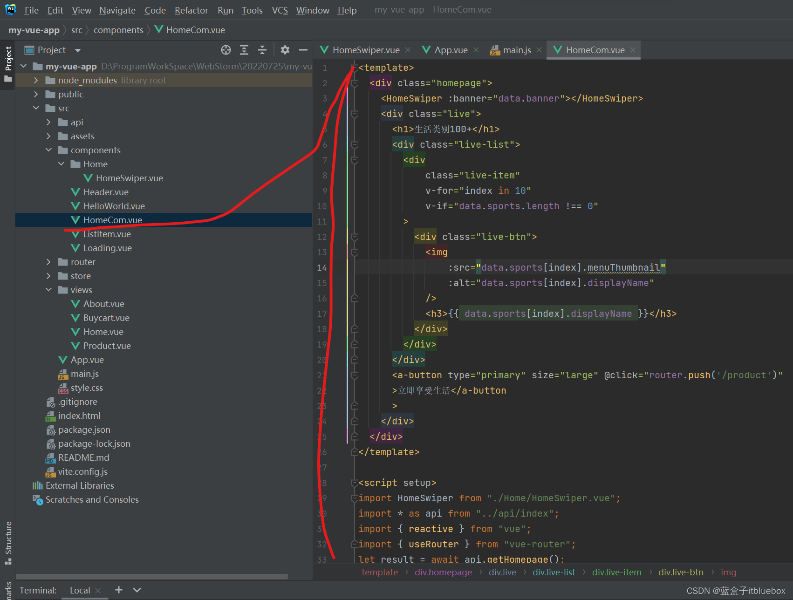Screen dimensions: 793x600
Task: Click the vite.config.js file icon
Action: [50, 472]
